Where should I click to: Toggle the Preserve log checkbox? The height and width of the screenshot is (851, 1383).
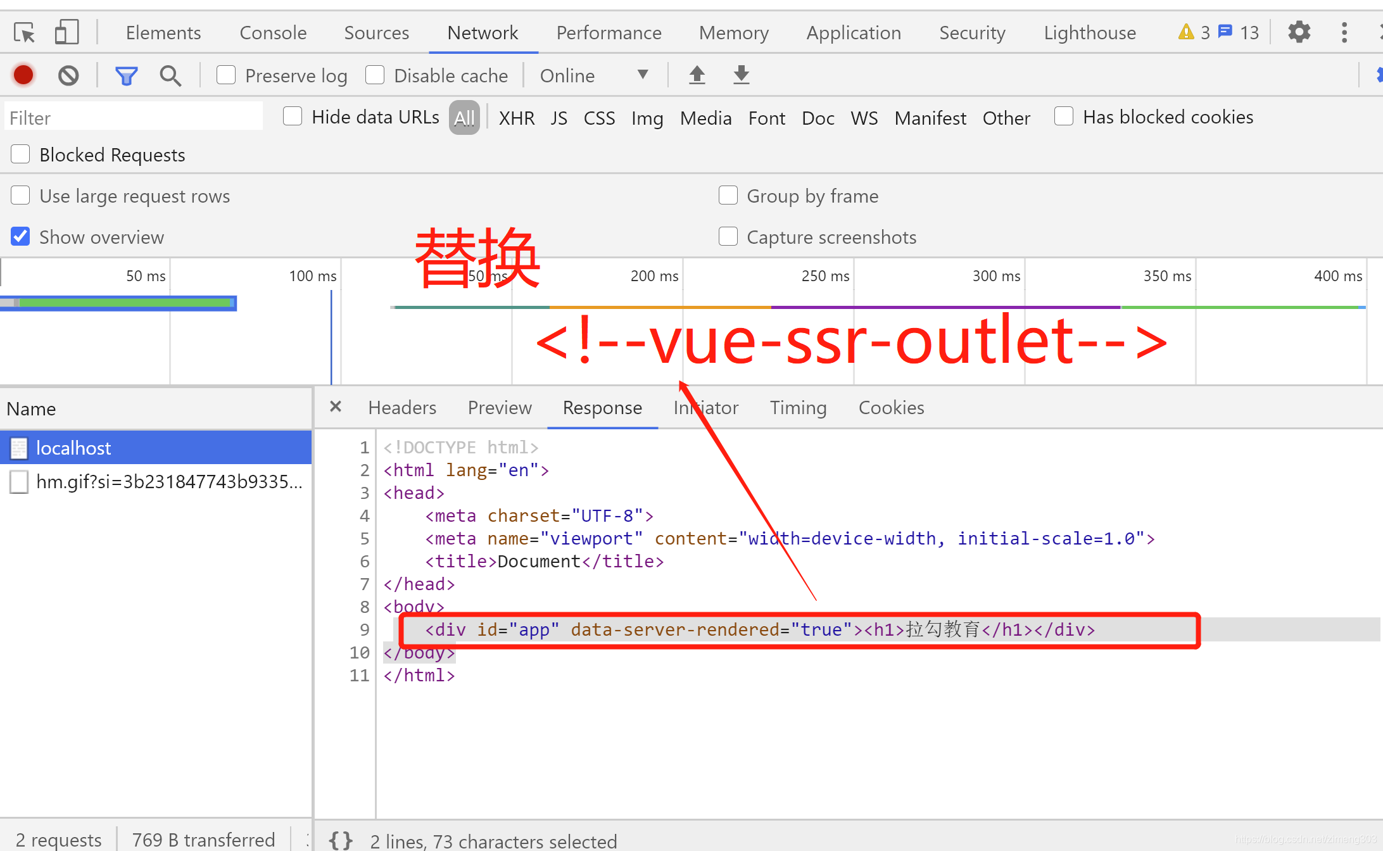[224, 76]
